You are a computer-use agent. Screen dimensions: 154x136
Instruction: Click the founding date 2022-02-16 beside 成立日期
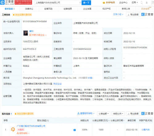tap(129, 33)
